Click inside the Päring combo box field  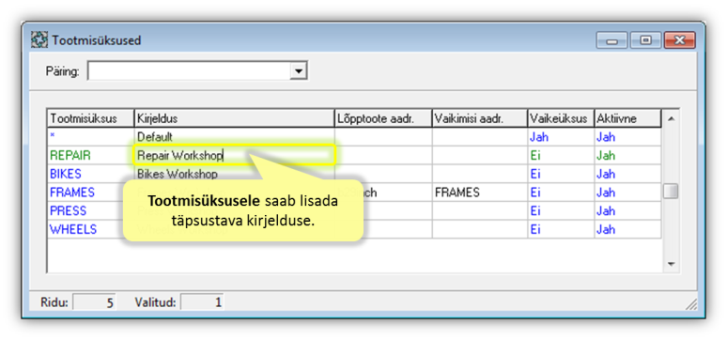point(189,71)
